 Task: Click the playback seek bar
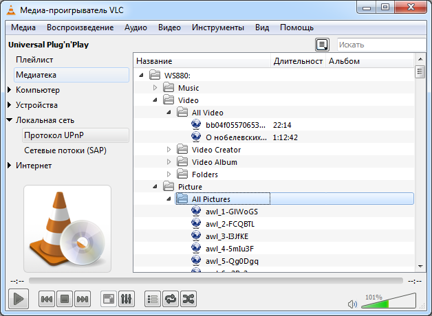[x=216, y=281]
